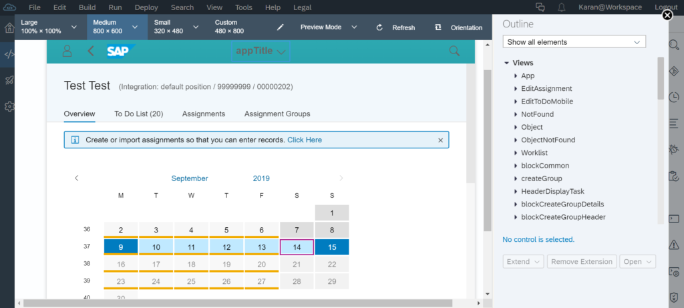
Task: Open the notifications bell icon
Action: point(562,7)
